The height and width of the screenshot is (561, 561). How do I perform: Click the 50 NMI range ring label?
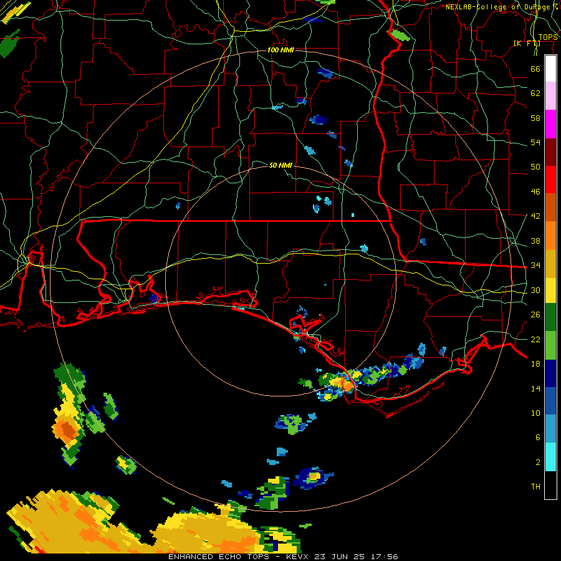[280, 165]
